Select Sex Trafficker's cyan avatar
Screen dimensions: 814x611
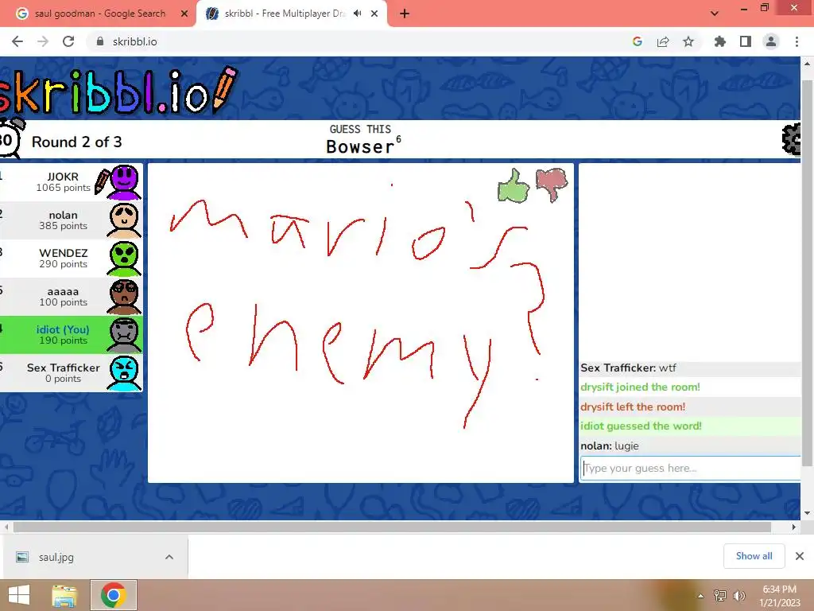coord(124,373)
